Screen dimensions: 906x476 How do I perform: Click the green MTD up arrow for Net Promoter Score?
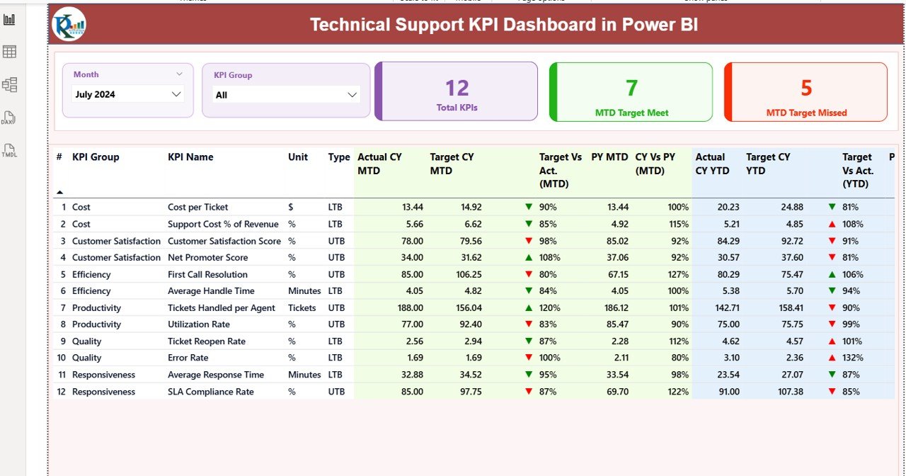[x=529, y=258]
